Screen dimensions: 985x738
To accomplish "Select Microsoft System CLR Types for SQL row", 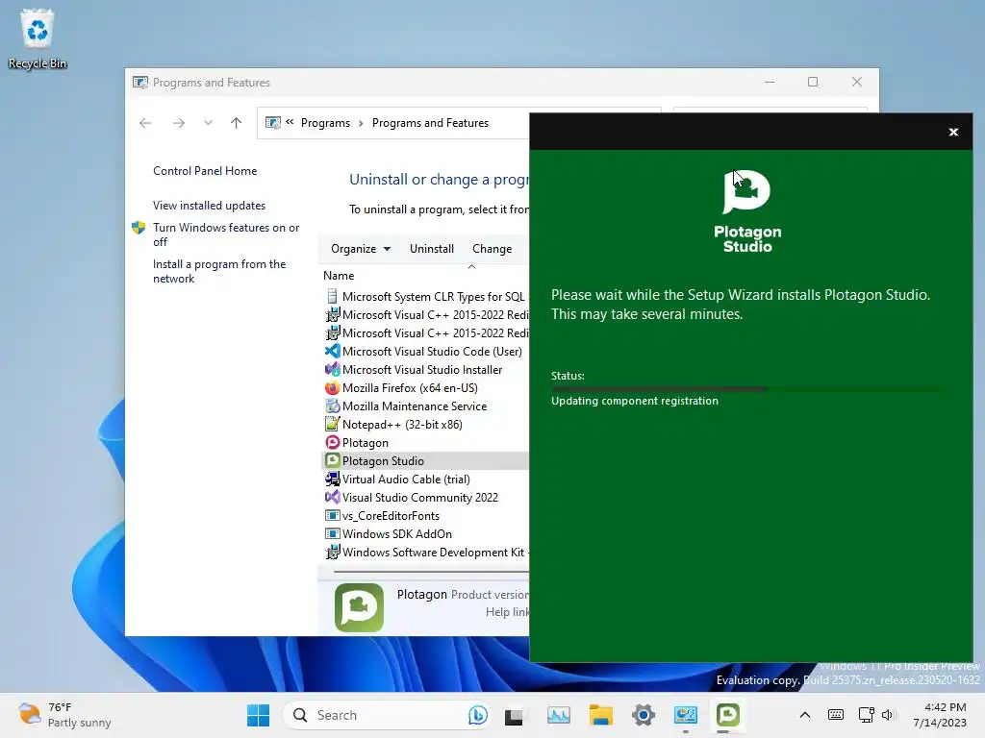I will (426, 297).
